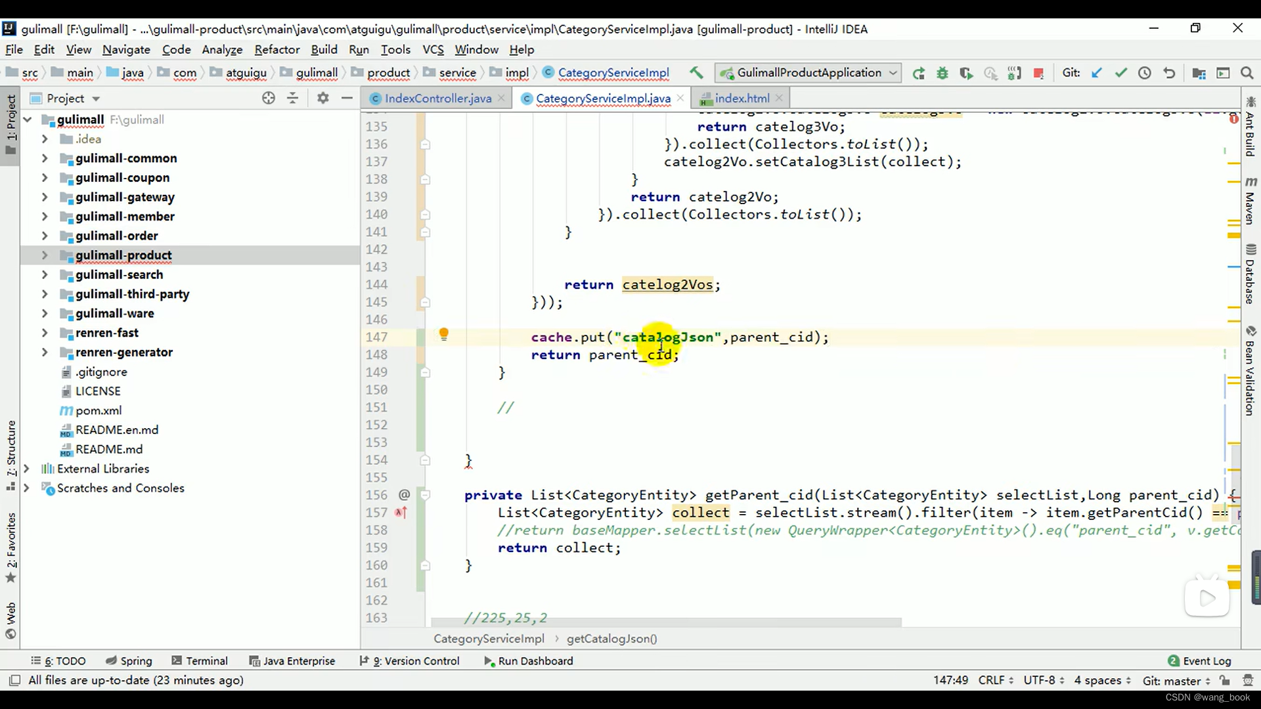Click the Git update project arrow
1261x709 pixels.
pos(1097,73)
